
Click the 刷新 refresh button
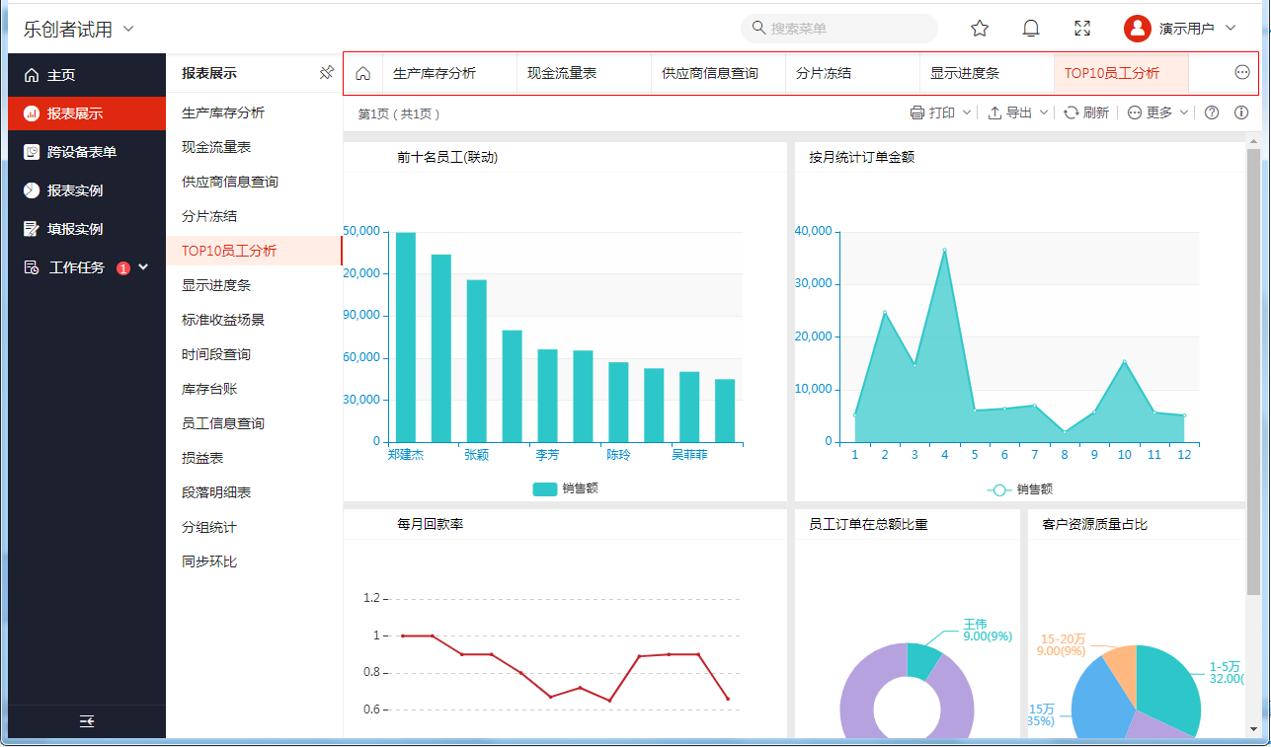pos(1085,112)
